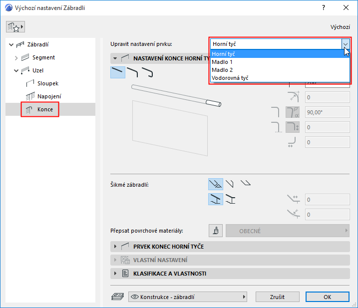Select the bent-down end type icon
Viewport: 358px width, 308px height.
(132, 72)
